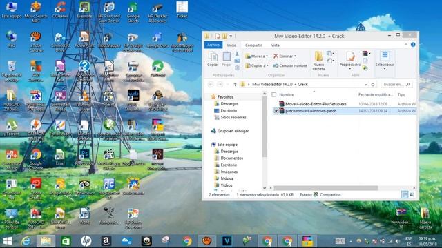Open Internet Explorer from taskbar

pyautogui.click(x=26, y=241)
